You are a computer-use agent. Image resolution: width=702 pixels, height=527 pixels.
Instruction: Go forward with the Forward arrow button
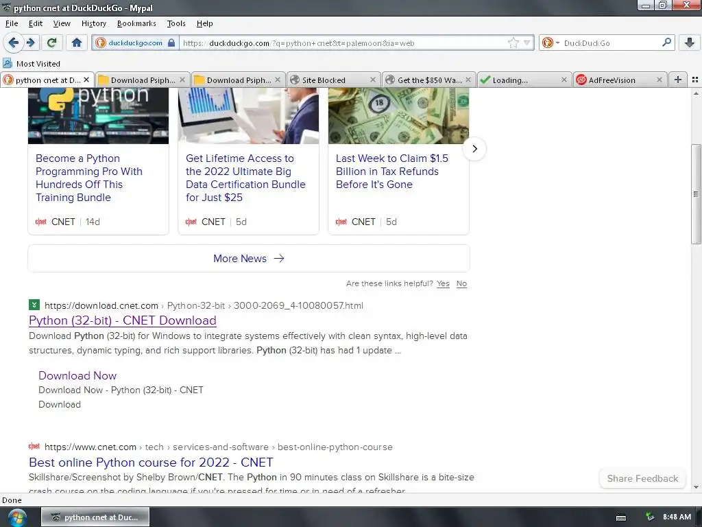pyautogui.click(x=31, y=43)
